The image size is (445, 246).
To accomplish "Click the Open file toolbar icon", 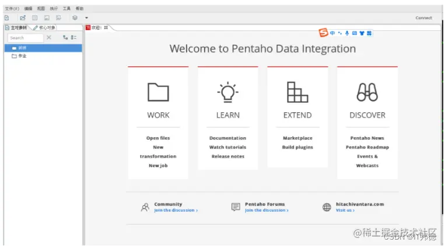I will [23, 18].
